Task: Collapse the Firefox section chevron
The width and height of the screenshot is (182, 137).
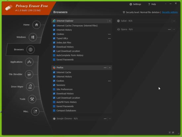Action: pyautogui.click(x=110, y=68)
